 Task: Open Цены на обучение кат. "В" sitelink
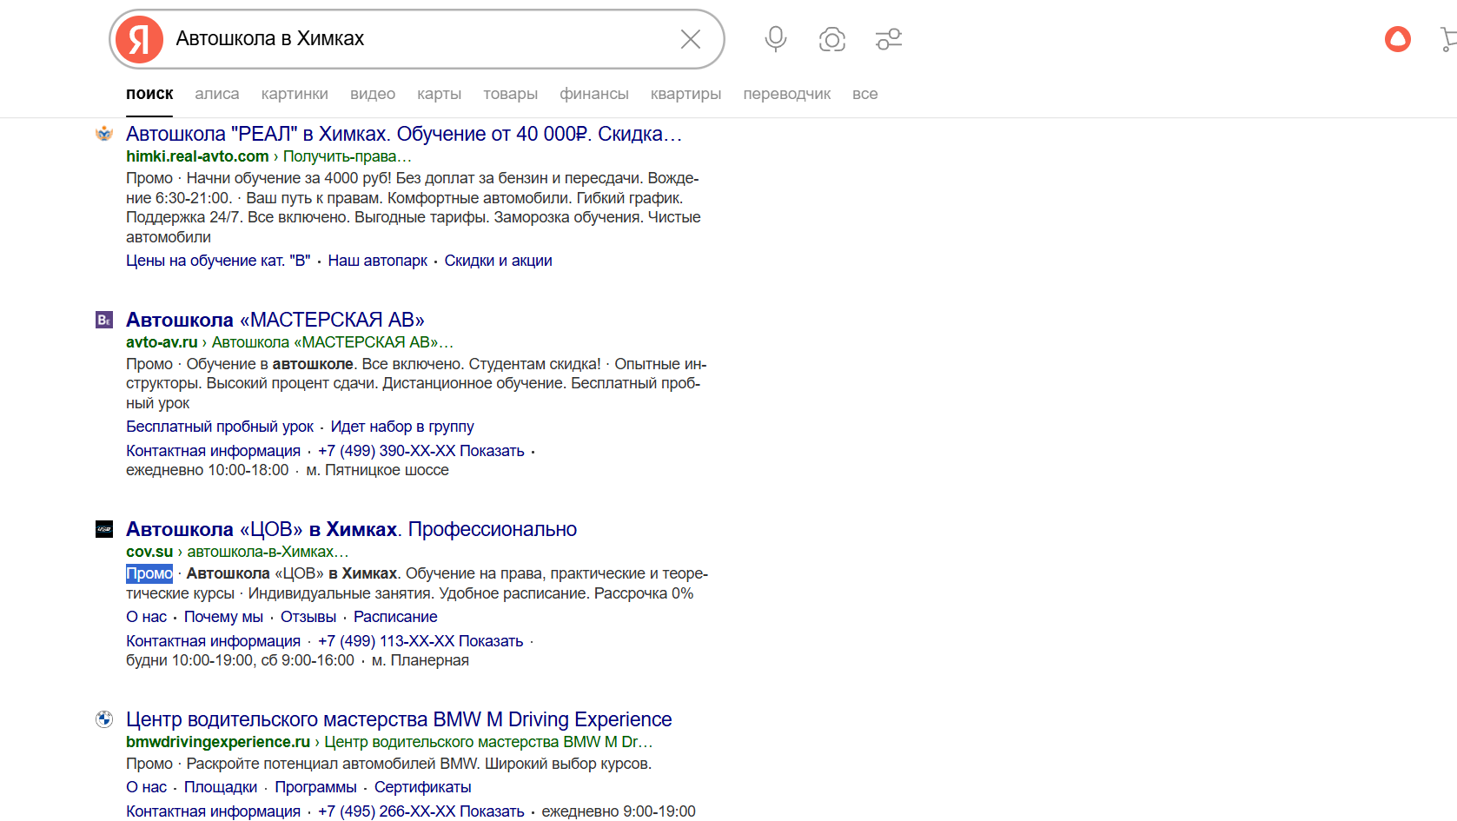click(x=218, y=261)
